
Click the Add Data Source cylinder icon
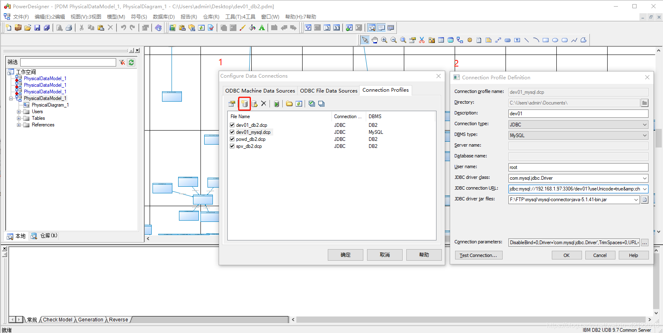pos(245,104)
